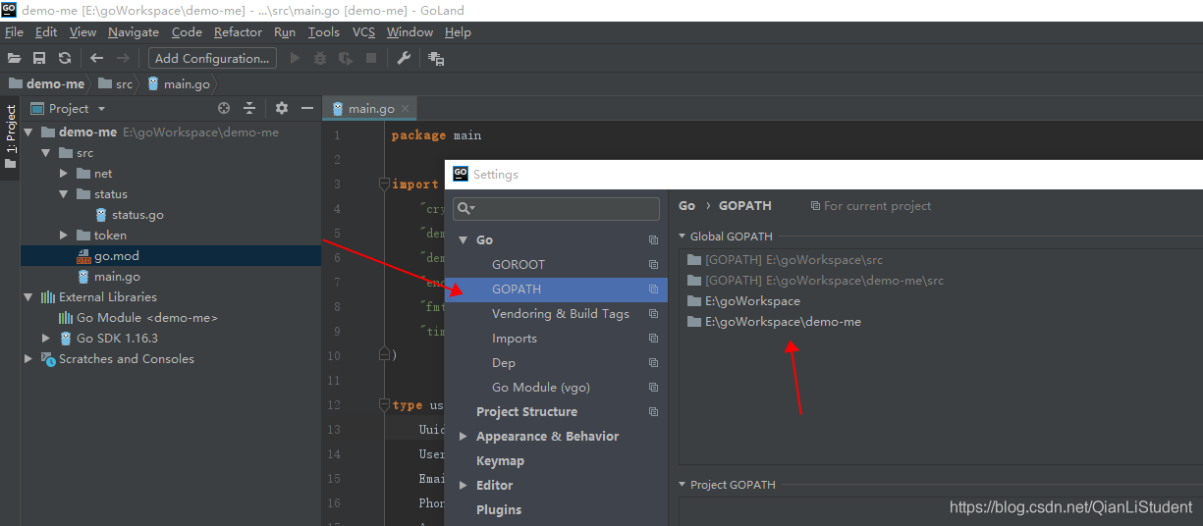Screen dimensions: 1203x526
Task: Click the Open folder toolbar icon
Action: (x=15, y=59)
